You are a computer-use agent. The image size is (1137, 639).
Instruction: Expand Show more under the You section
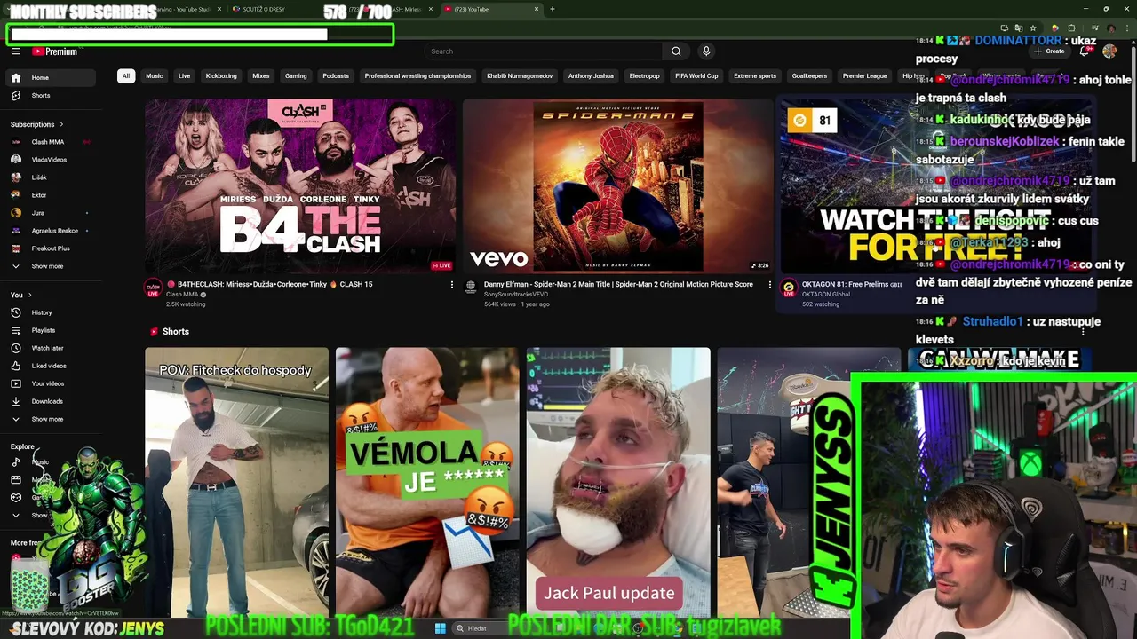pos(52,419)
